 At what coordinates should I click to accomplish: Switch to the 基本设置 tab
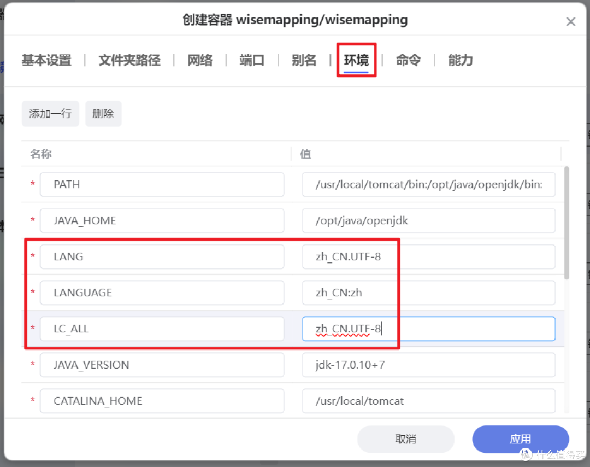click(46, 60)
